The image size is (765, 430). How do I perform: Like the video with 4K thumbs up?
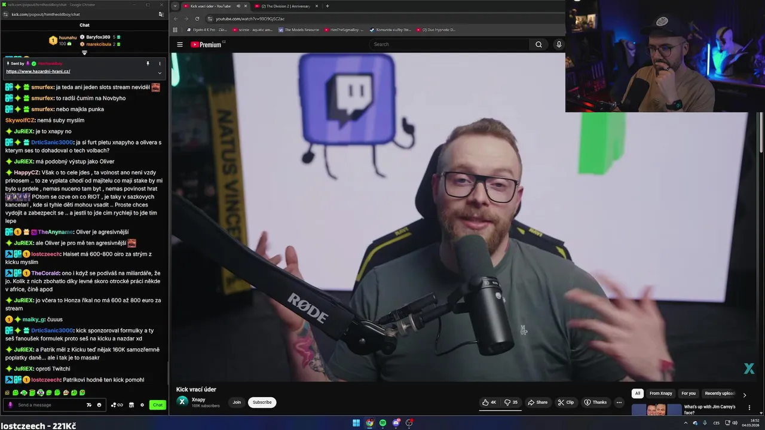point(489,403)
